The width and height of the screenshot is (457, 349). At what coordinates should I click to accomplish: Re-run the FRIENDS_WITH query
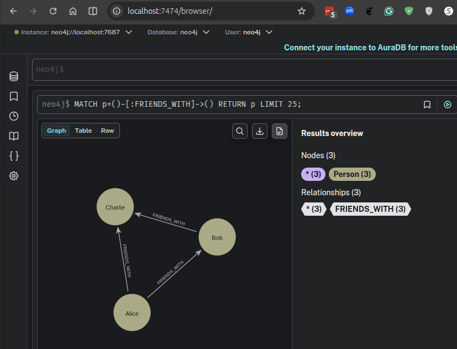point(448,105)
